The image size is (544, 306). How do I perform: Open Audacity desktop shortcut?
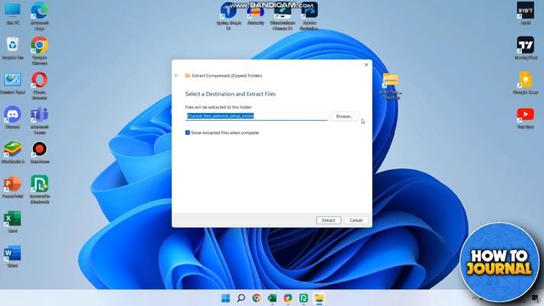256,14
